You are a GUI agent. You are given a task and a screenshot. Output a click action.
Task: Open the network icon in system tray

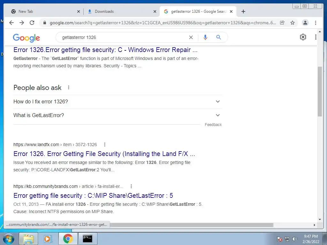(287, 239)
